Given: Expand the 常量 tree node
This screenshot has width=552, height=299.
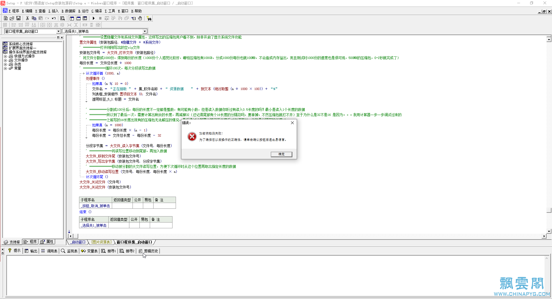Looking at the screenshot, I should coord(5,68).
